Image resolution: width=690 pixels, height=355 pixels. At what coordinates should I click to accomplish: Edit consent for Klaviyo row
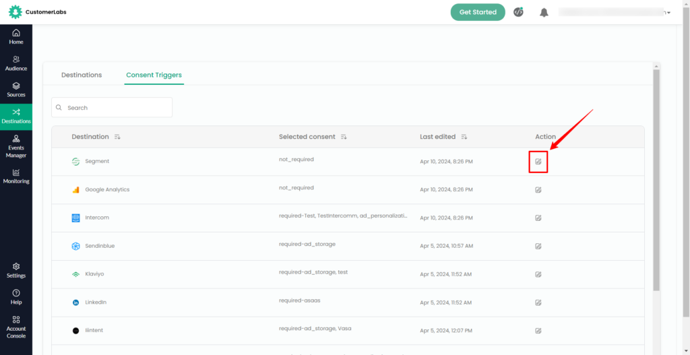tap(538, 274)
